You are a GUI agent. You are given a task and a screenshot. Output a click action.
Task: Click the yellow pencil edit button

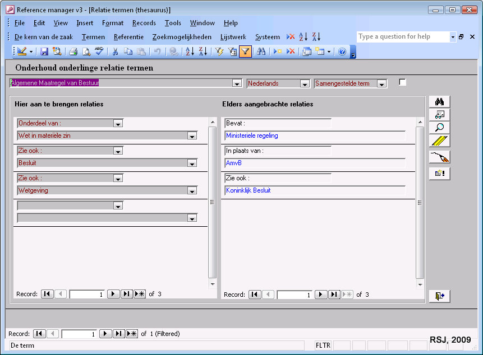click(439, 141)
